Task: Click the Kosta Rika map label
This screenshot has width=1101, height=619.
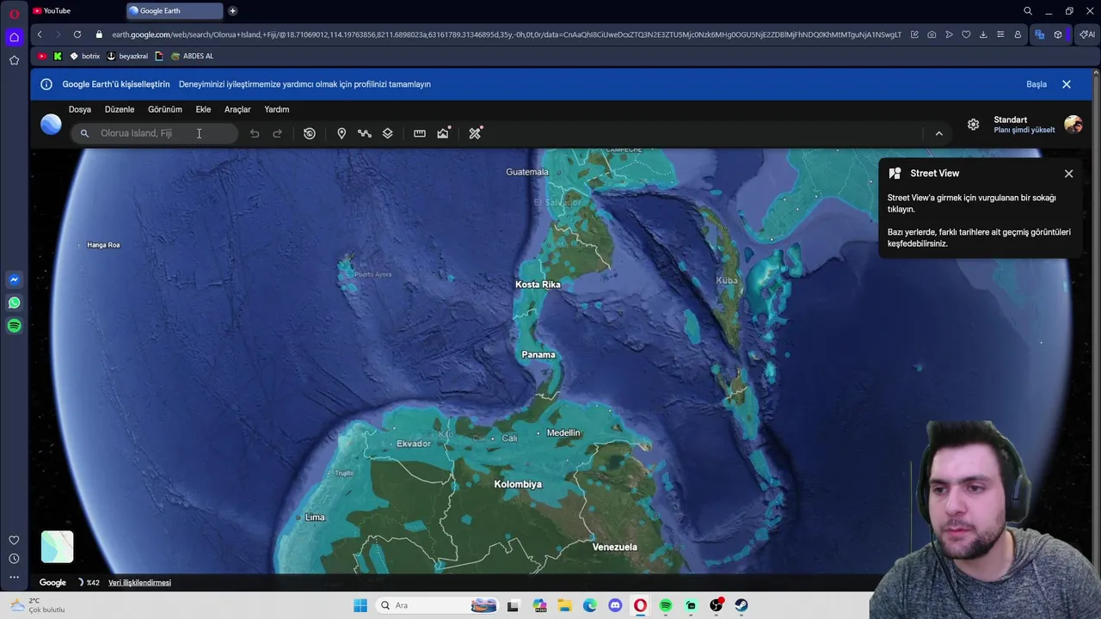Action: coord(538,285)
